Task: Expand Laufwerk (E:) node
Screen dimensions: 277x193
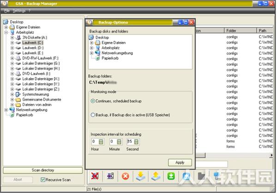Action: point(12,53)
